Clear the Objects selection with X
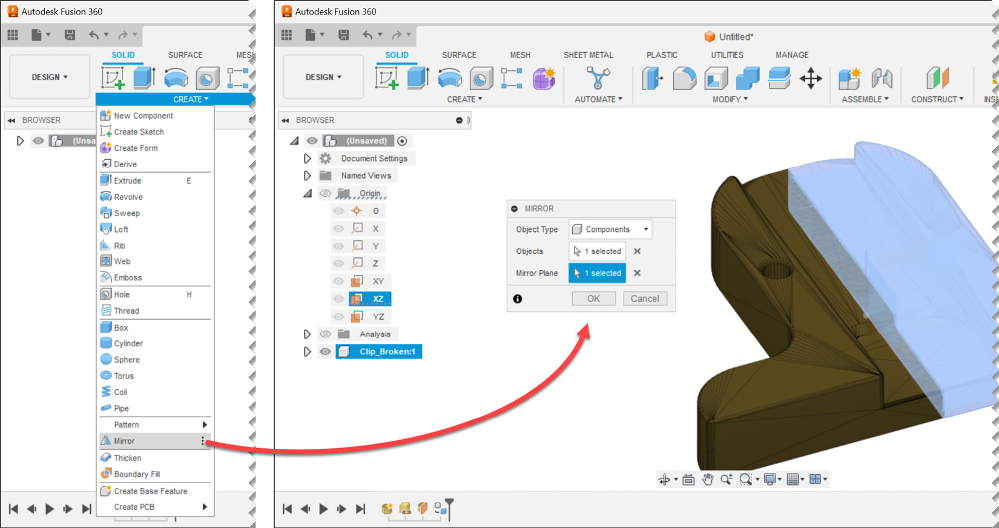Screen dimensions: 999x528 pyautogui.click(x=637, y=251)
